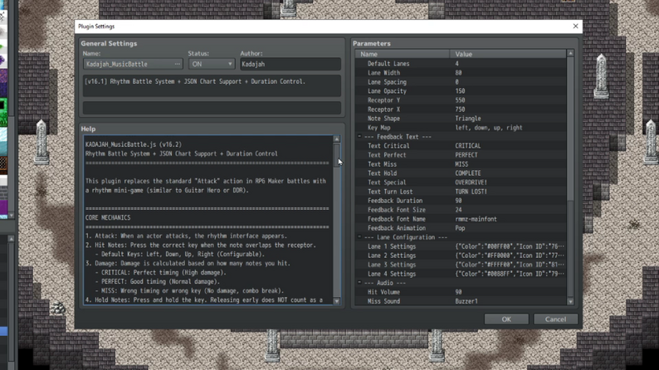The height and width of the screenshot is (370, 659).
Task: Select the Feedback Duration parameter
Action: (x=461, y=201)
